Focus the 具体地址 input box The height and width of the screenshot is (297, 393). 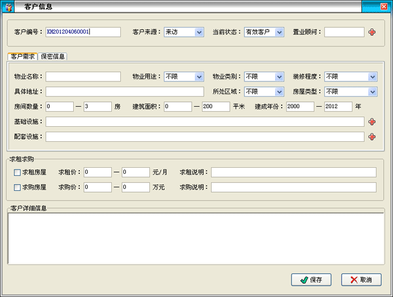(125, 92)
